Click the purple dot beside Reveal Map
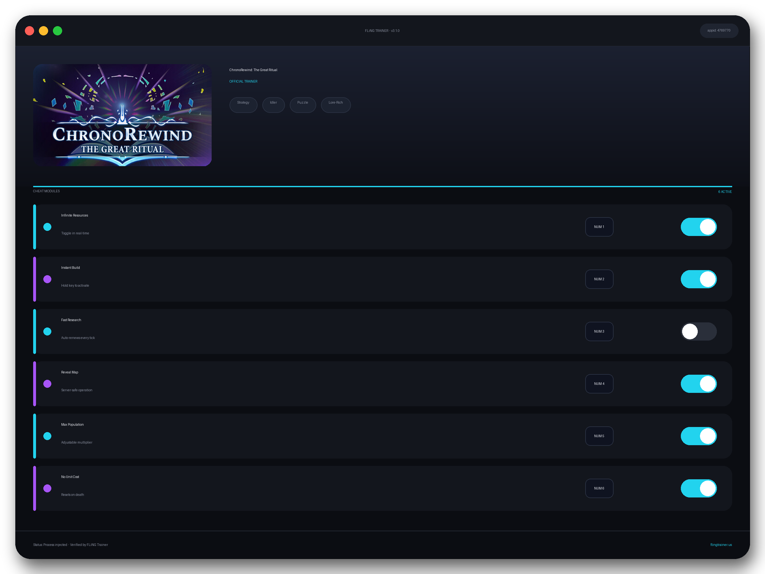Screen dimensions: 765x574 coord(47,384)
